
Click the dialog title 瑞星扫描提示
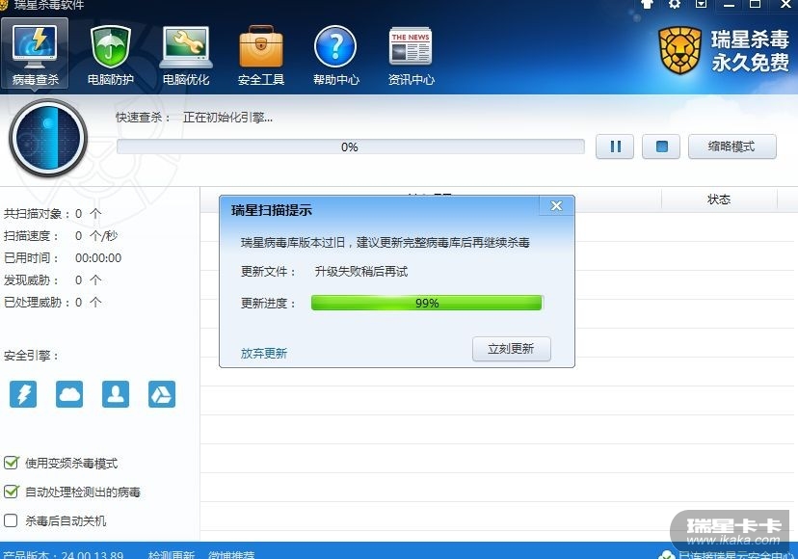[x=271, y=210]
